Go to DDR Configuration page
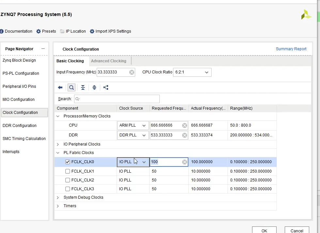Screen dimensions: 320x233 20,126
